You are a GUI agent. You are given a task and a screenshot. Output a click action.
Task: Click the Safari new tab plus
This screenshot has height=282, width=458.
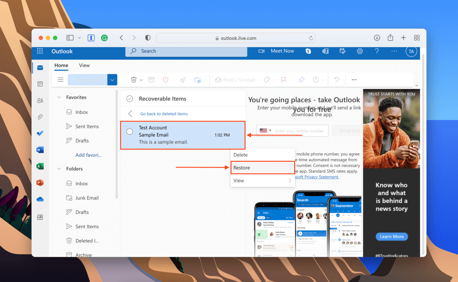coord(403,38)
